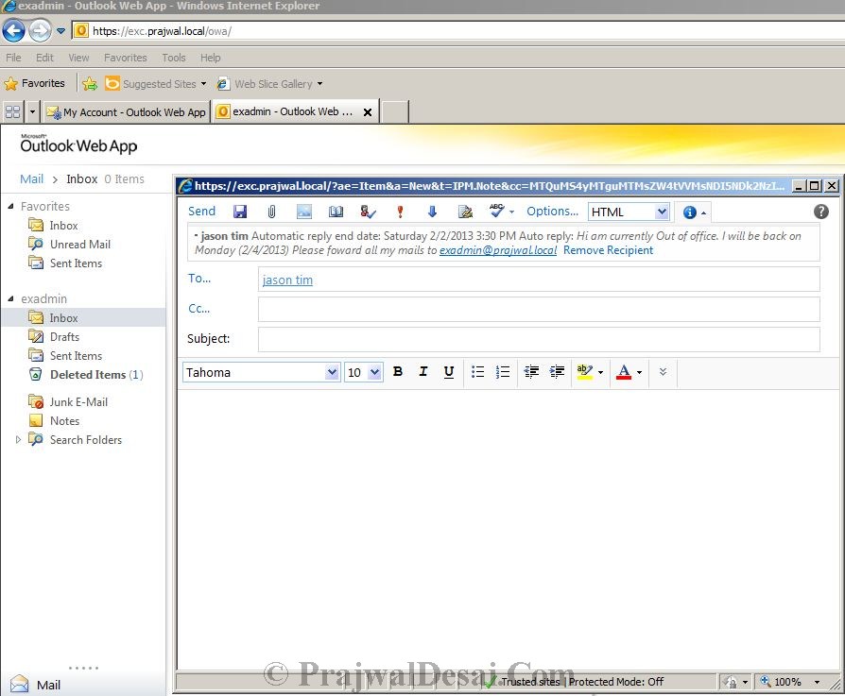This screenshot has width=845, height=696.
Task: Increase the paragraph indent
Action: 557,372
